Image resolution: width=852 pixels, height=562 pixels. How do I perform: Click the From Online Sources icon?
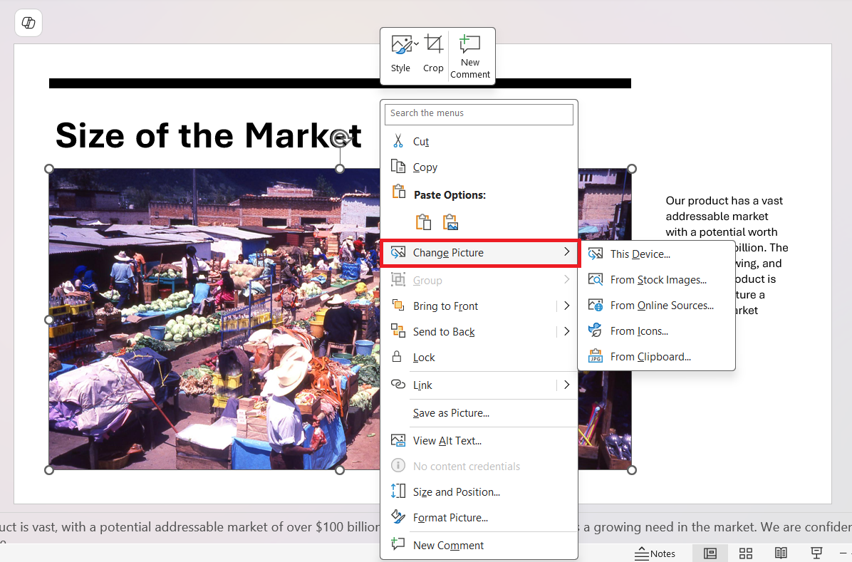[x=596, y=305]
